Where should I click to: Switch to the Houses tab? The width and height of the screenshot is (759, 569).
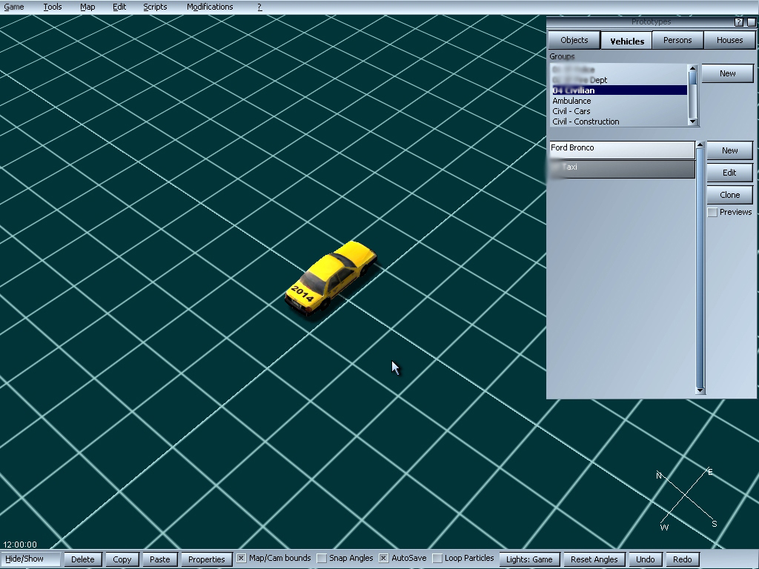point(729,40)
